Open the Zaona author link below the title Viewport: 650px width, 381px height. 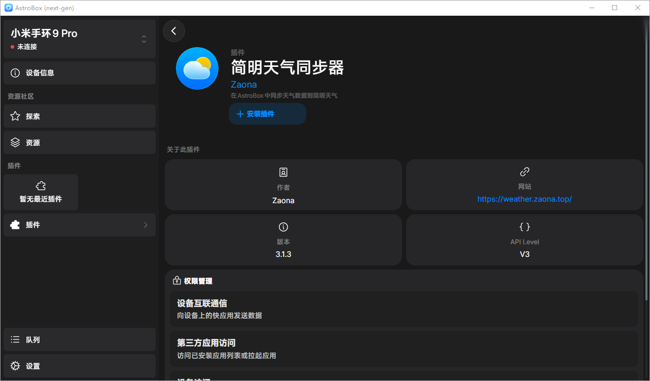coord(244,85)
